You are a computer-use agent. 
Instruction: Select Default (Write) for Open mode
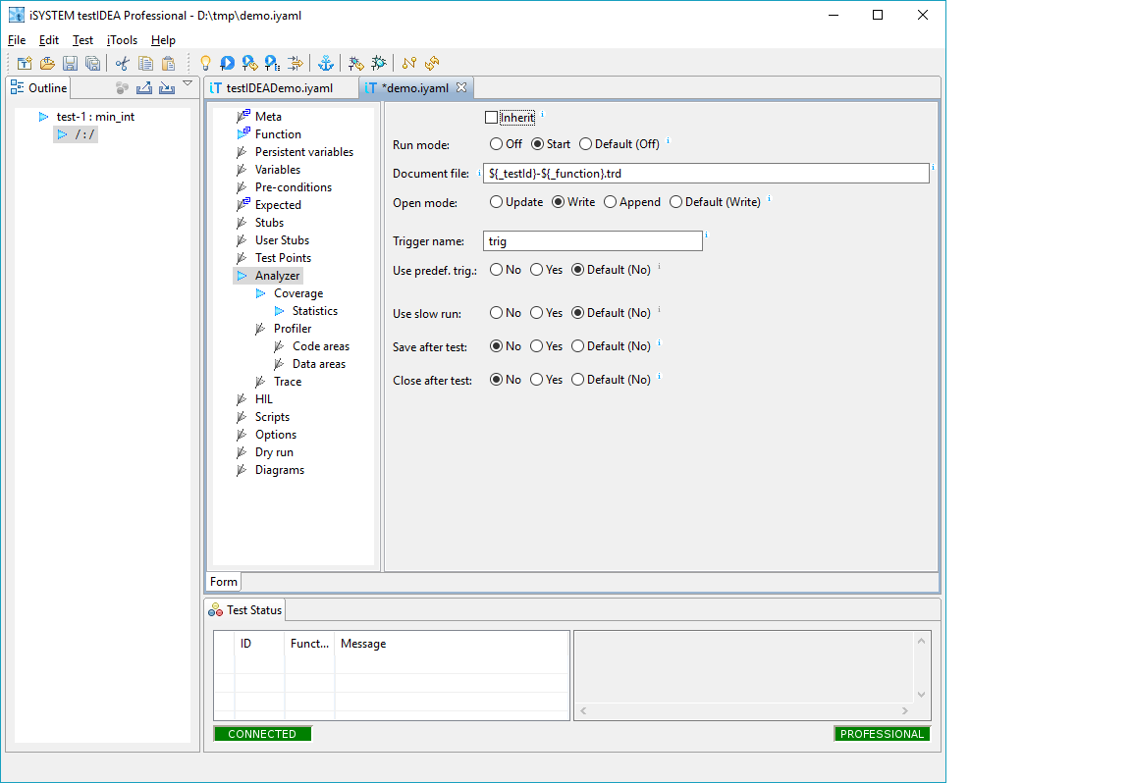(675, 202)
